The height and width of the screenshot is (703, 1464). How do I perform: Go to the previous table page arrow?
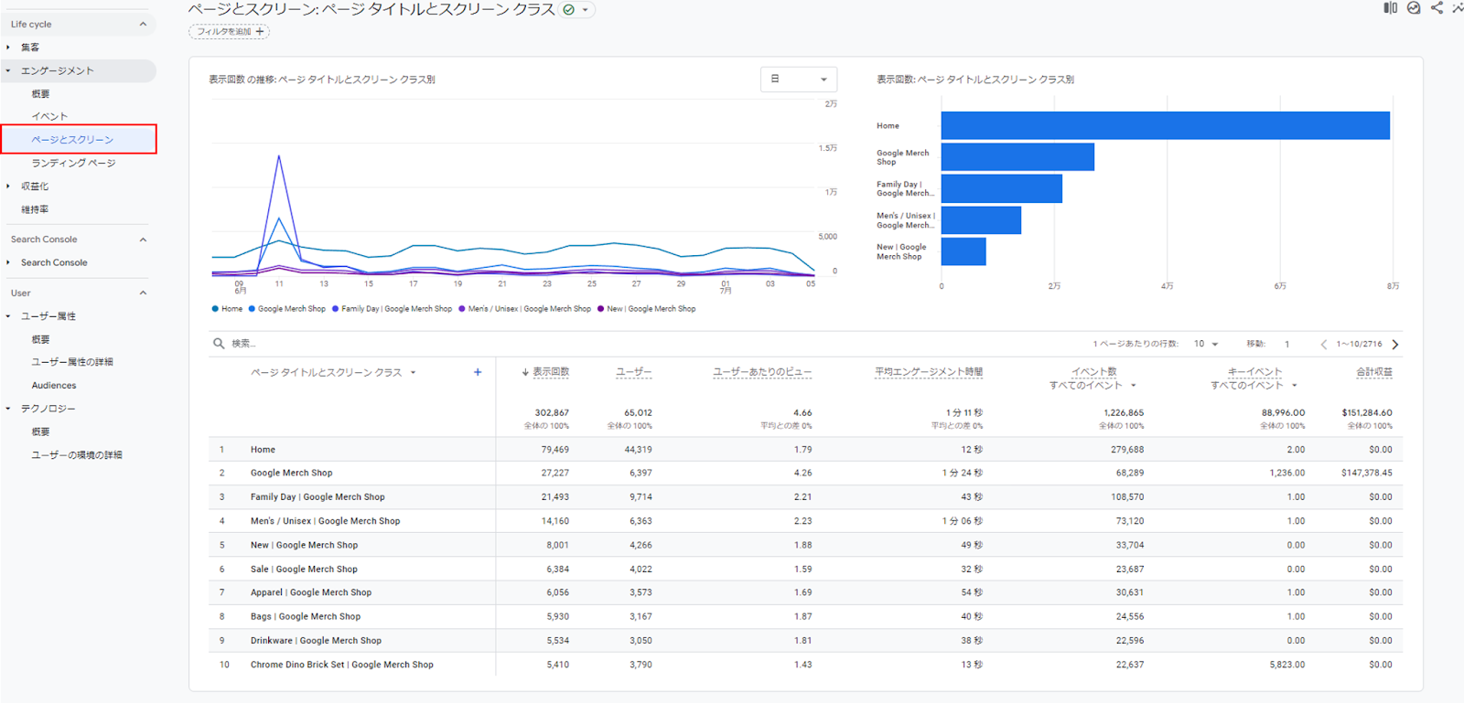click(x=1323, y=345)
